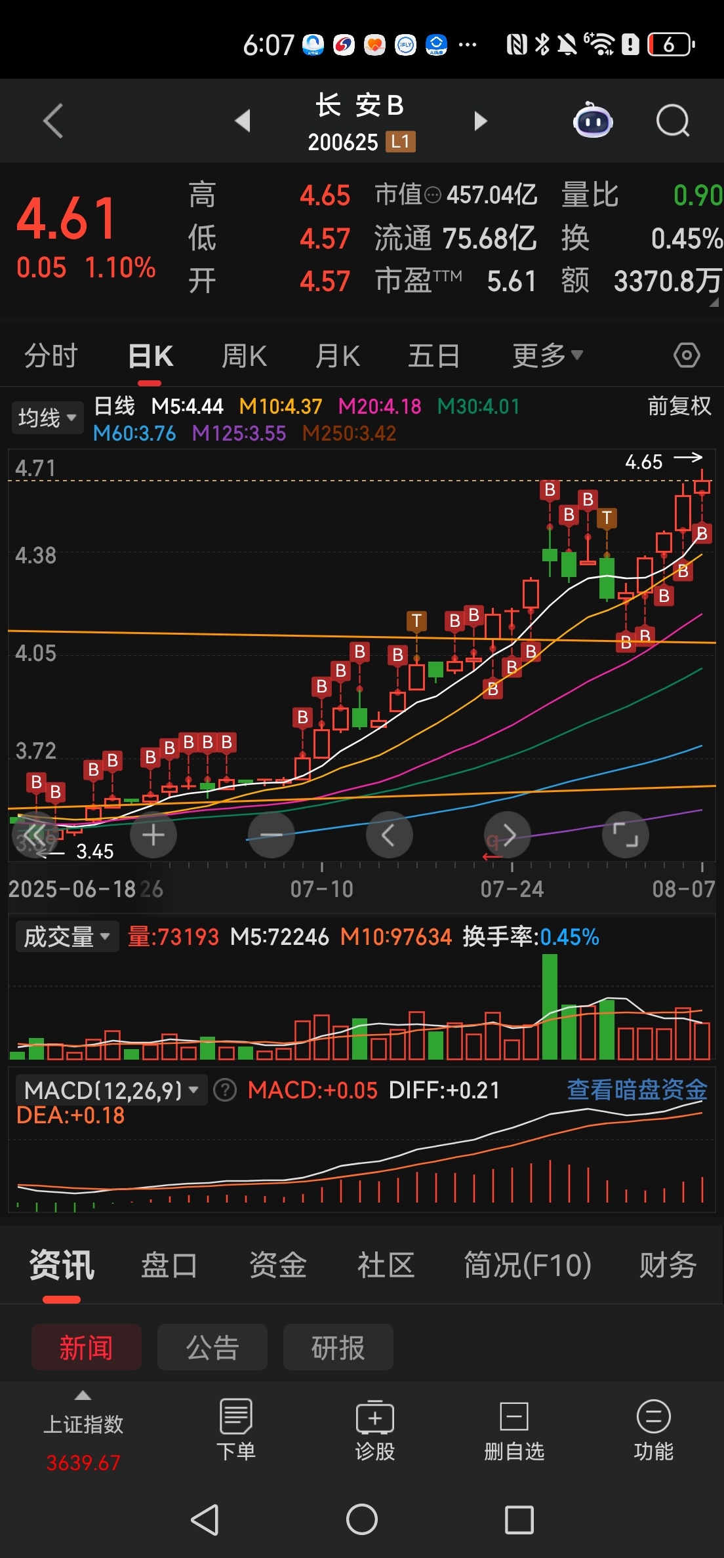The image size is (724, 1558).
Task: Open stock search magnifier
Action: 673,121
